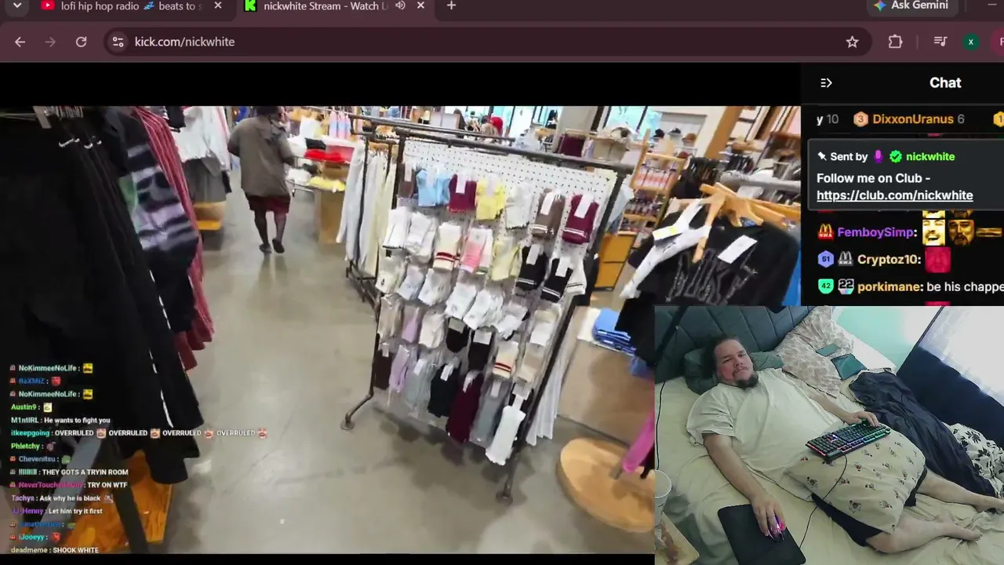Open Cryptoz10's chat user card
Viewport: 1004px width, 565px height.
pyautogui.click(x=889, y=260)
